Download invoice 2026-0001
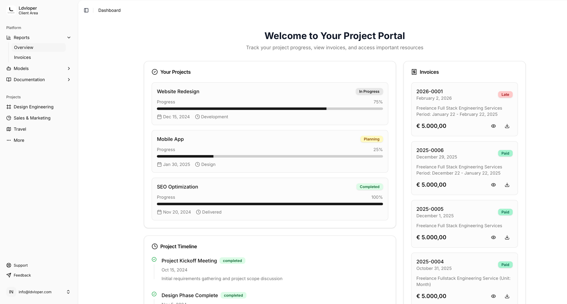Screen dimensions: 567x304 pos(507,126)
